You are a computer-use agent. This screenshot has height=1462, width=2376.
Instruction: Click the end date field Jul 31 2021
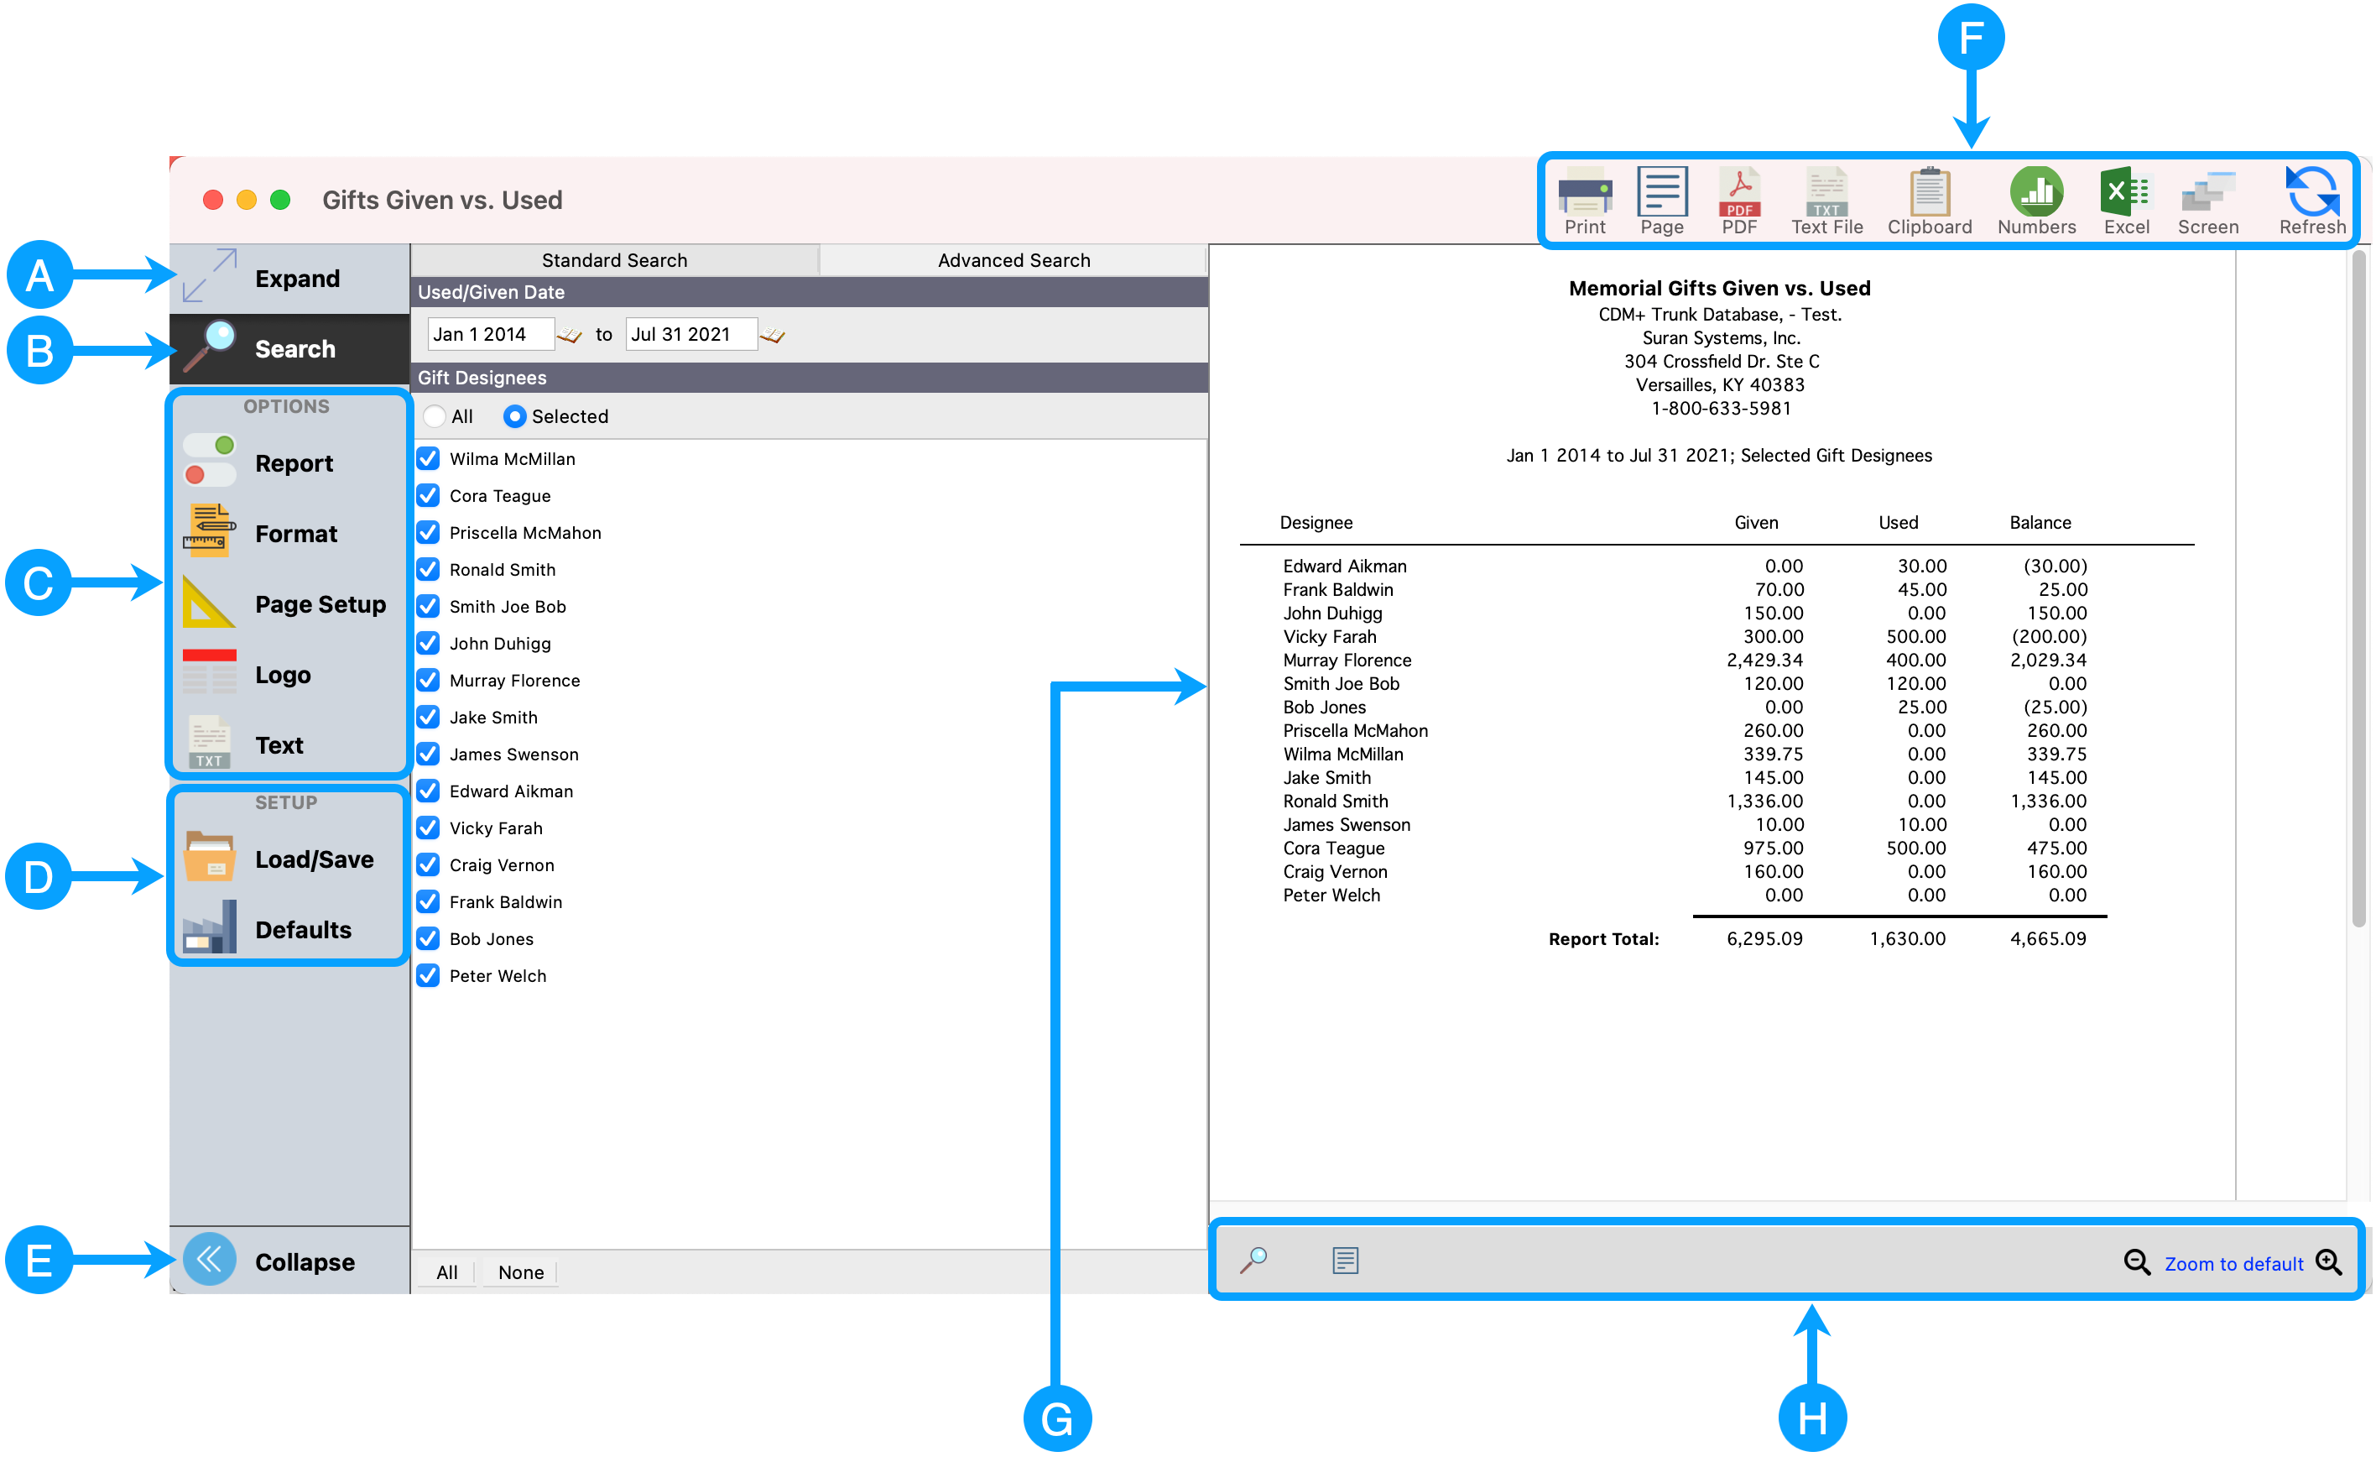tap(691, 335)
